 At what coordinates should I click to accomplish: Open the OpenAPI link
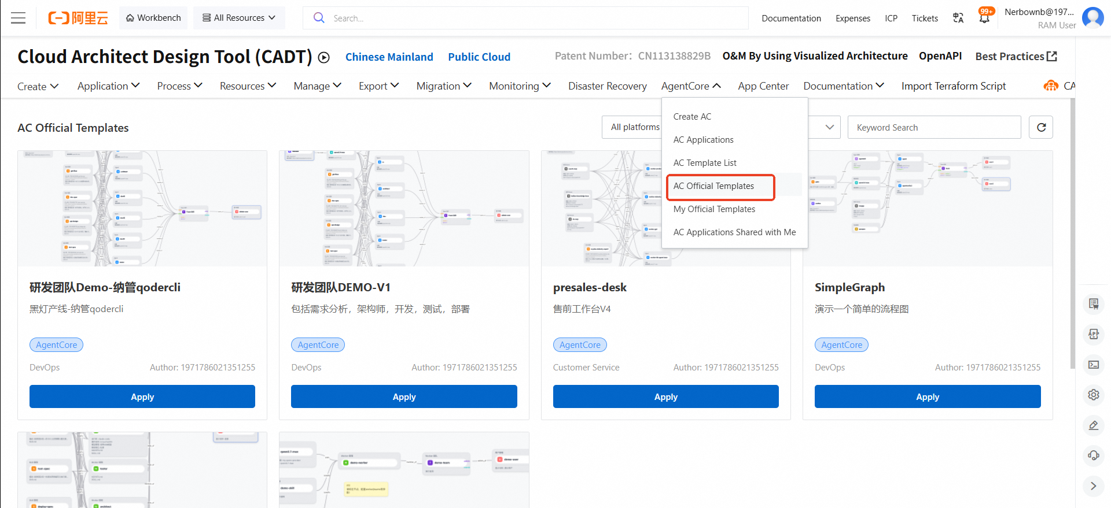[940, 56]
